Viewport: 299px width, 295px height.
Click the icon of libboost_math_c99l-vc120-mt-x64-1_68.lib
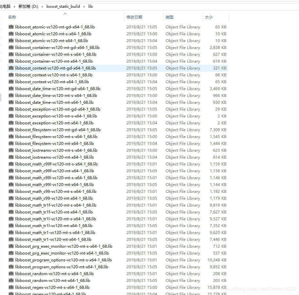[x=11, y=185]
